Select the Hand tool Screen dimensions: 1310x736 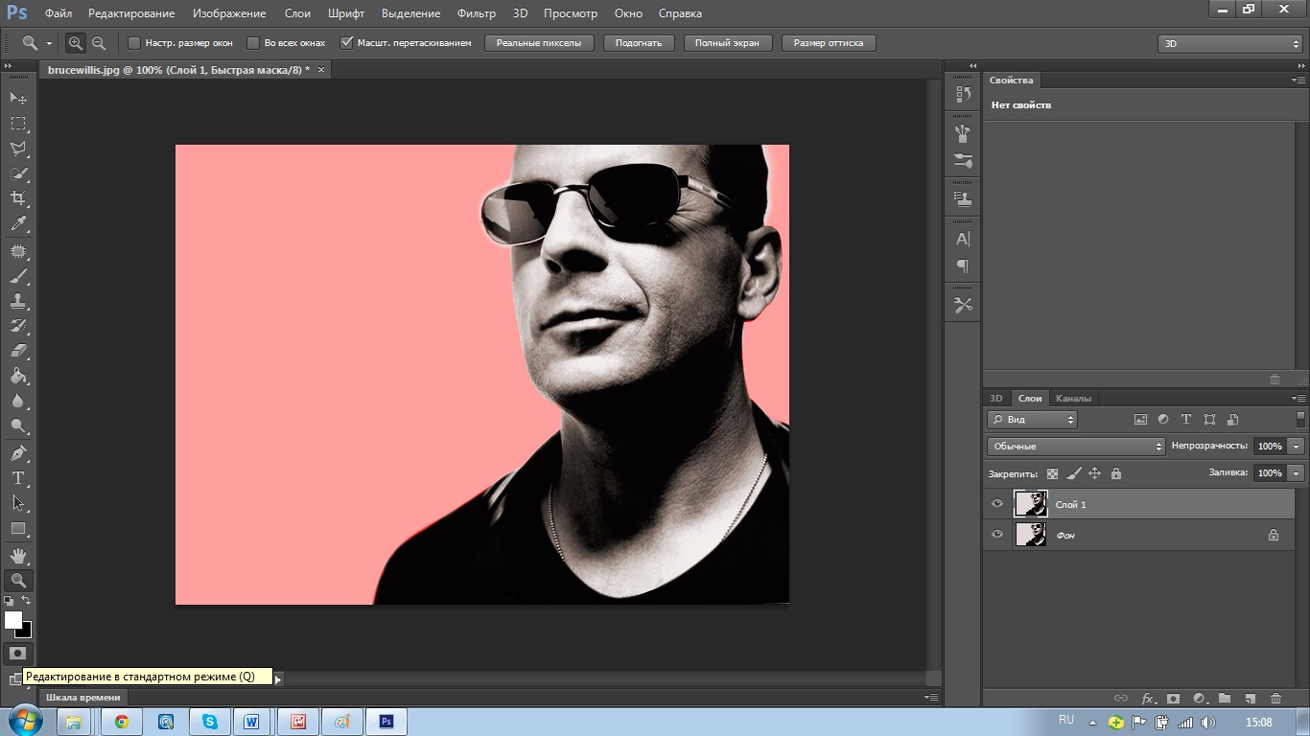click(18, 555)
